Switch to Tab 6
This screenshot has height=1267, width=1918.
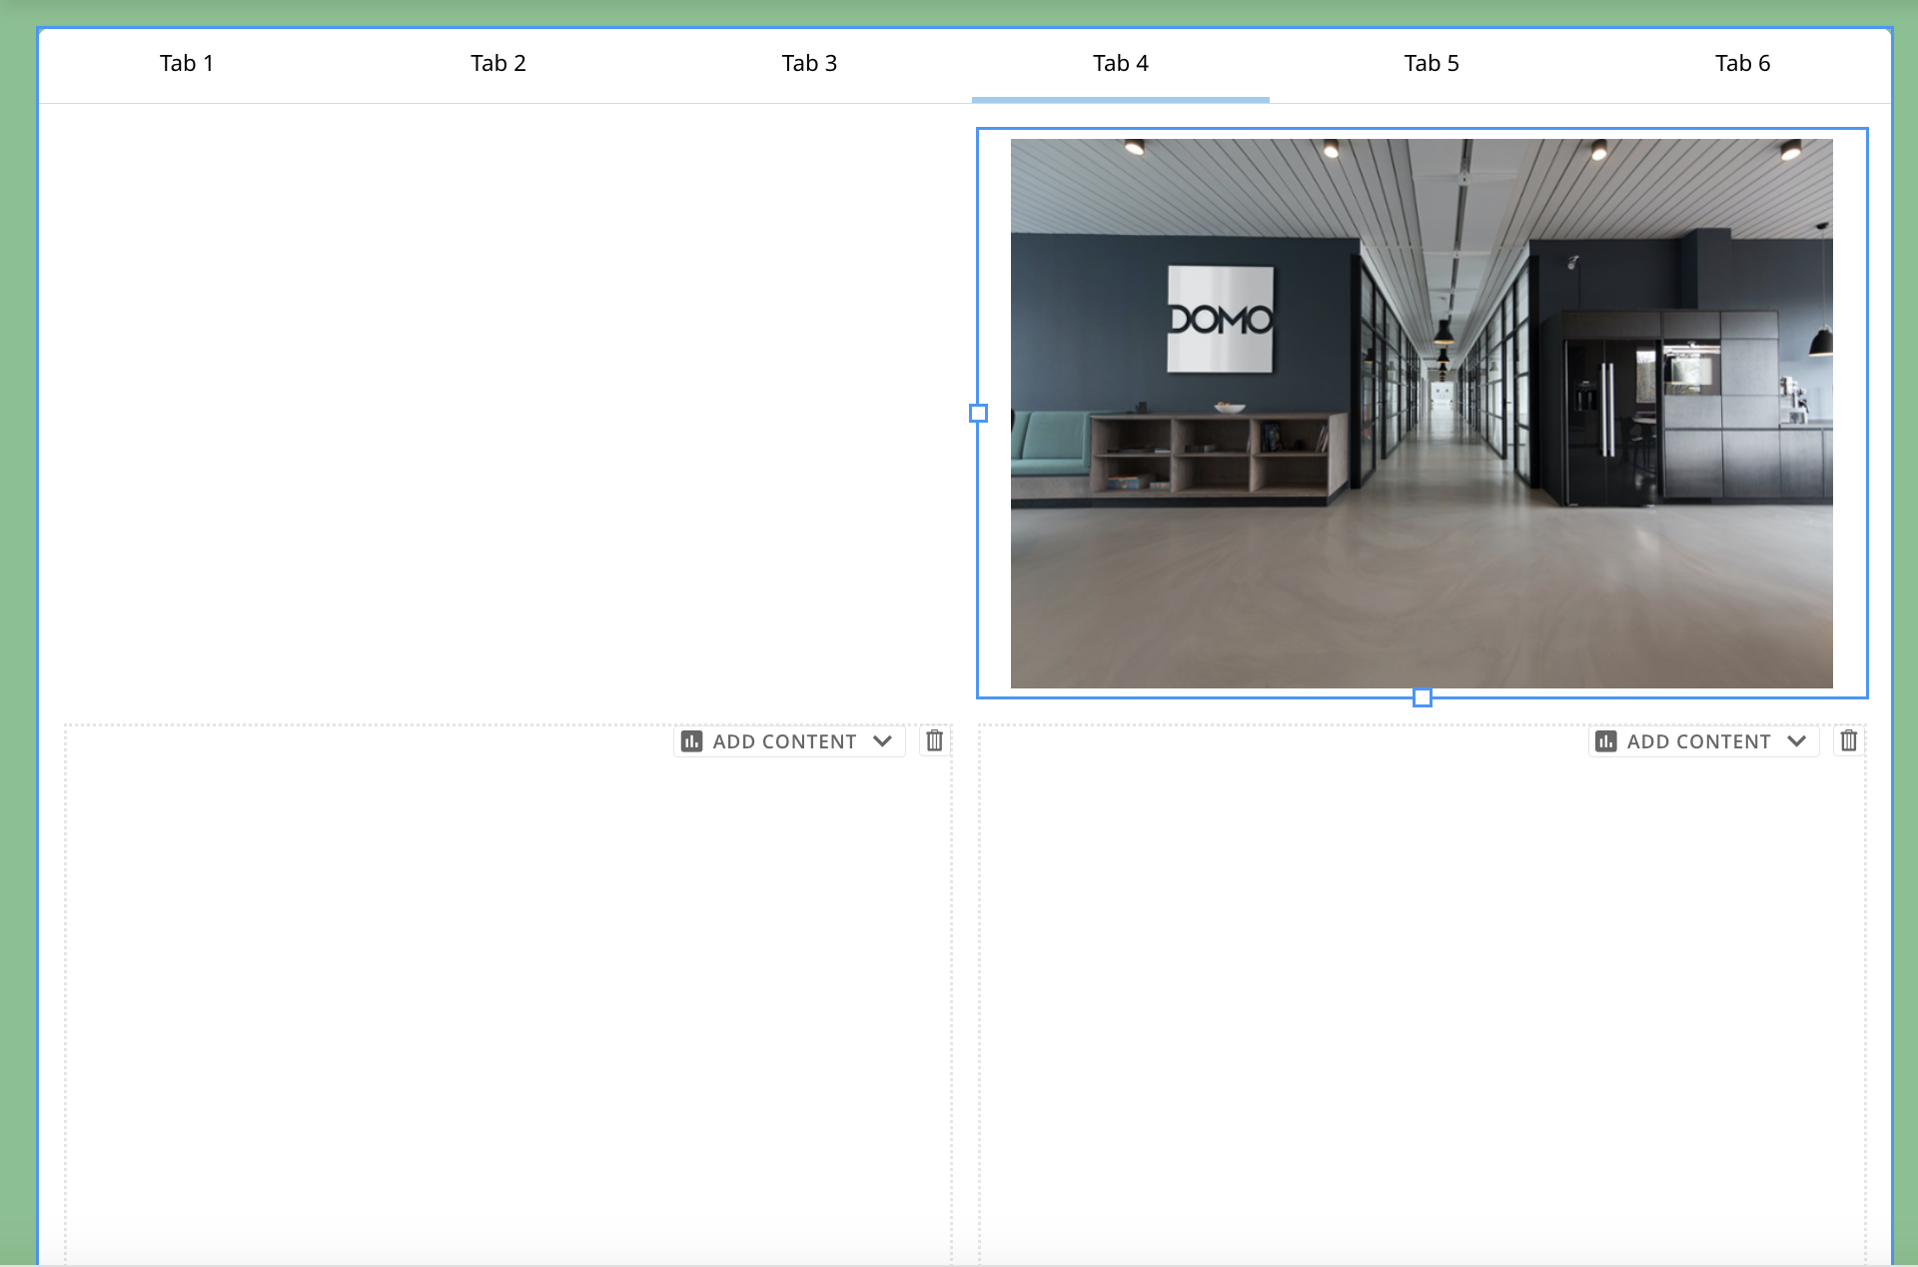1741,63
